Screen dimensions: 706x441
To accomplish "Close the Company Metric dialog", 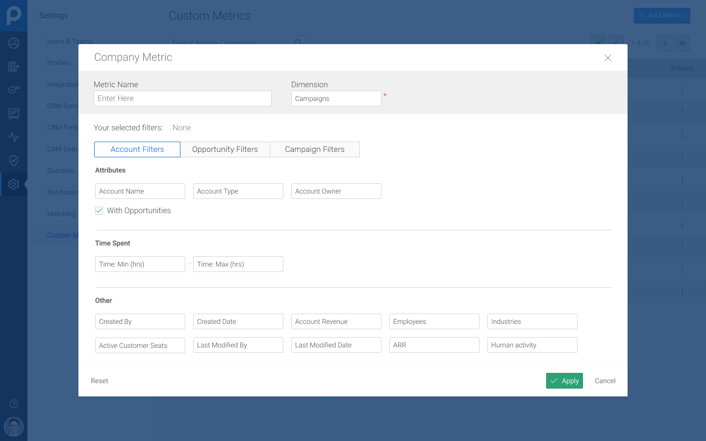I will [x=607, y=58].
